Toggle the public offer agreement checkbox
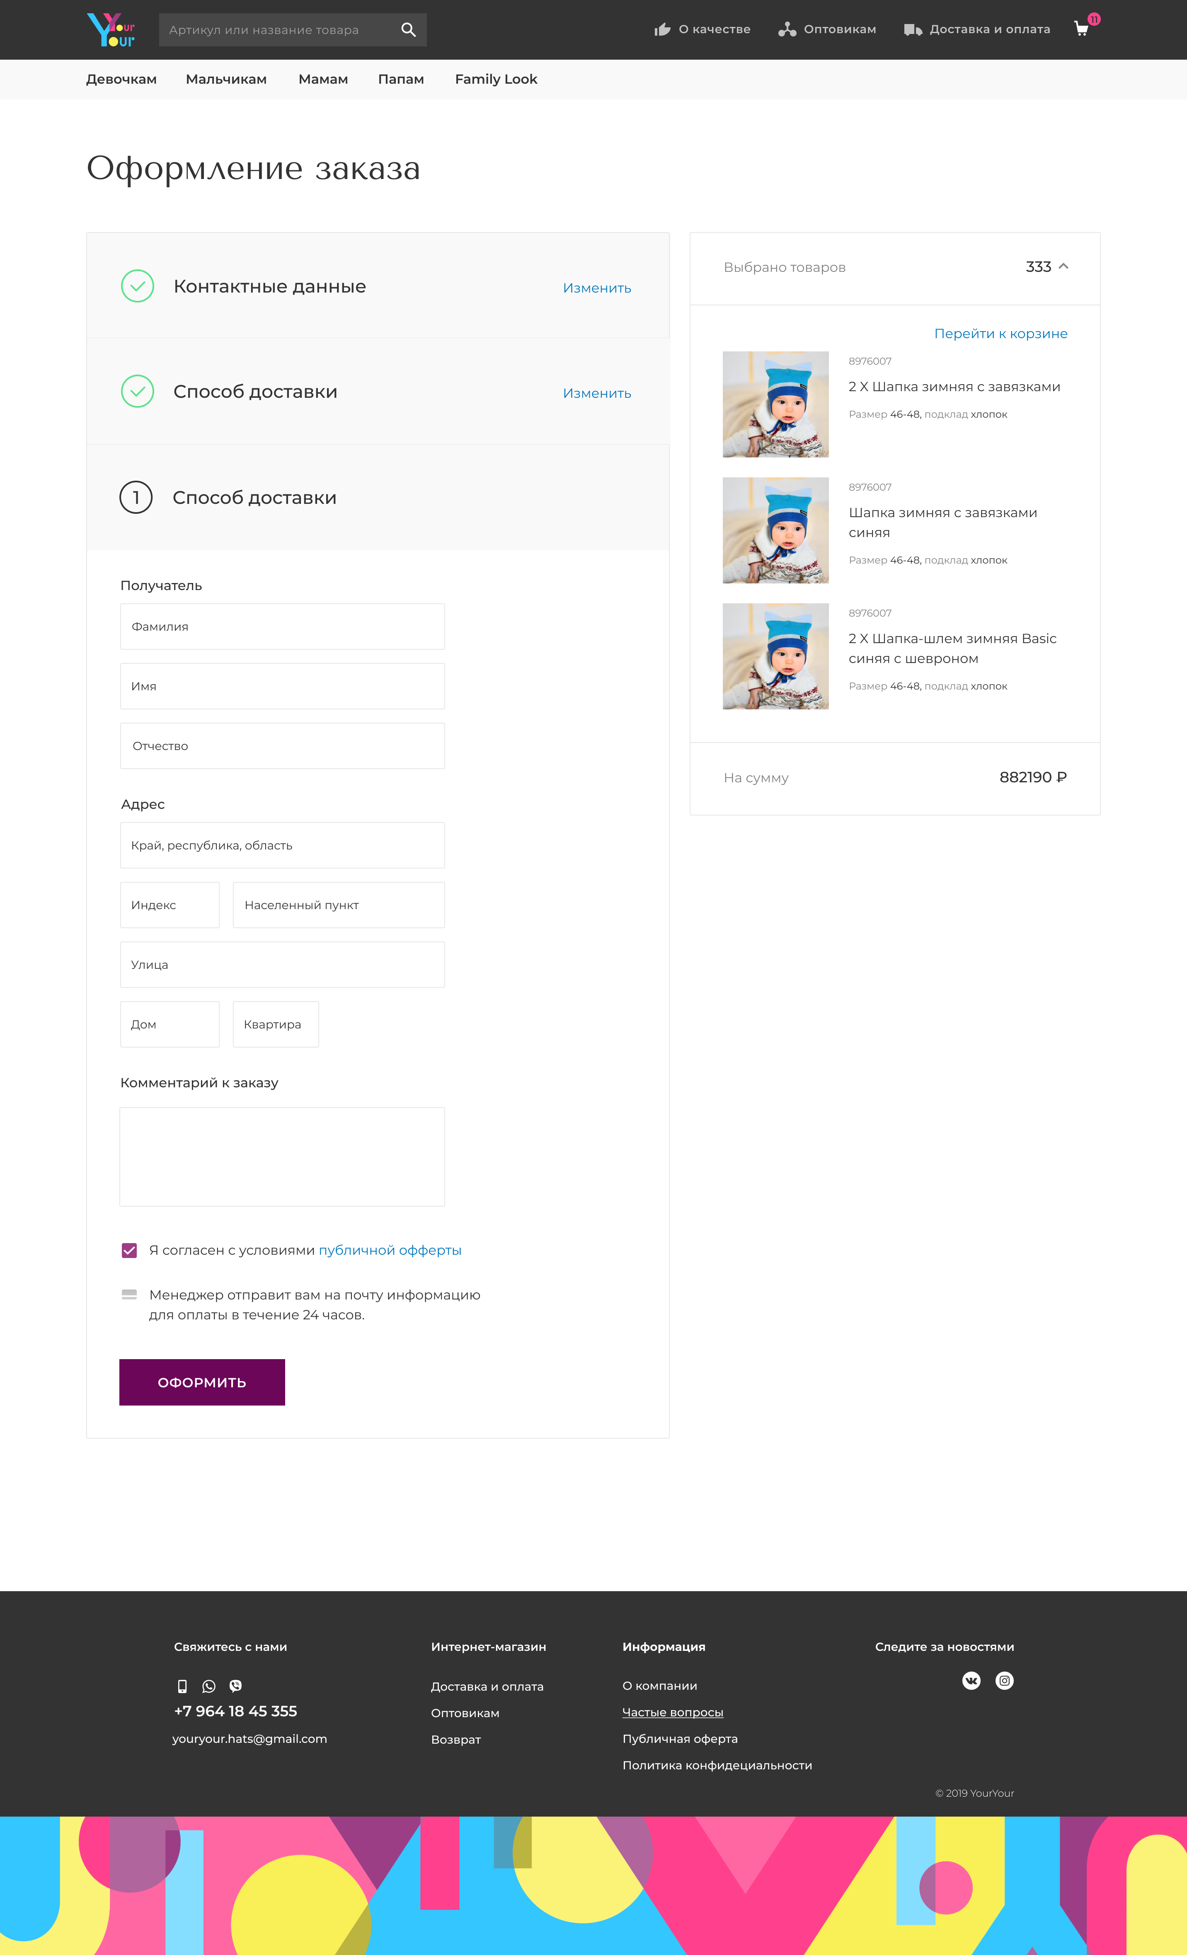The image size is (1187, 1955). point(129,1251)
